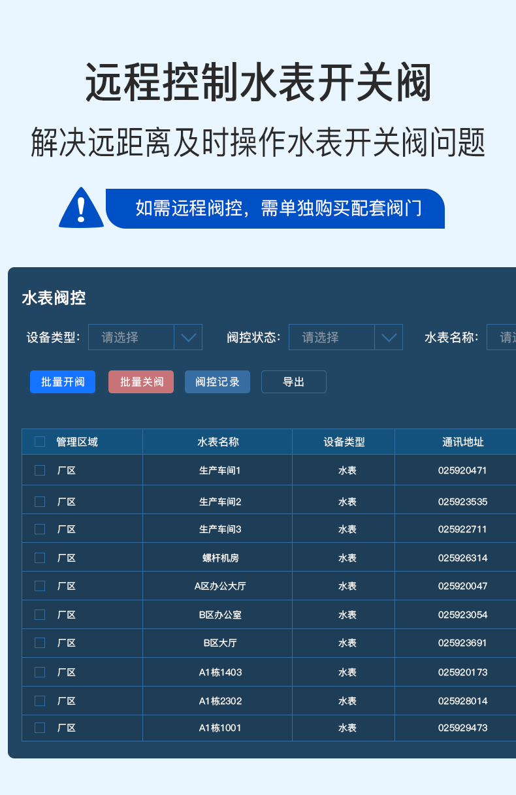
Task: Select the 生产车间2 name cell
Action: (220, 502)
